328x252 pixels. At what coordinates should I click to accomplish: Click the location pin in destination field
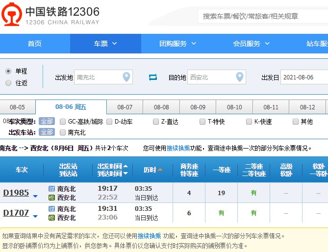click(239, 77)
